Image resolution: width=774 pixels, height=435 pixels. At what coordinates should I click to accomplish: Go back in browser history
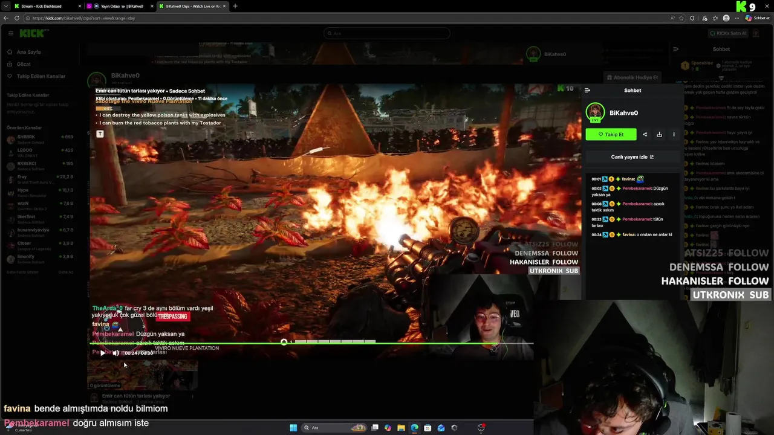(x=6, y=18)
